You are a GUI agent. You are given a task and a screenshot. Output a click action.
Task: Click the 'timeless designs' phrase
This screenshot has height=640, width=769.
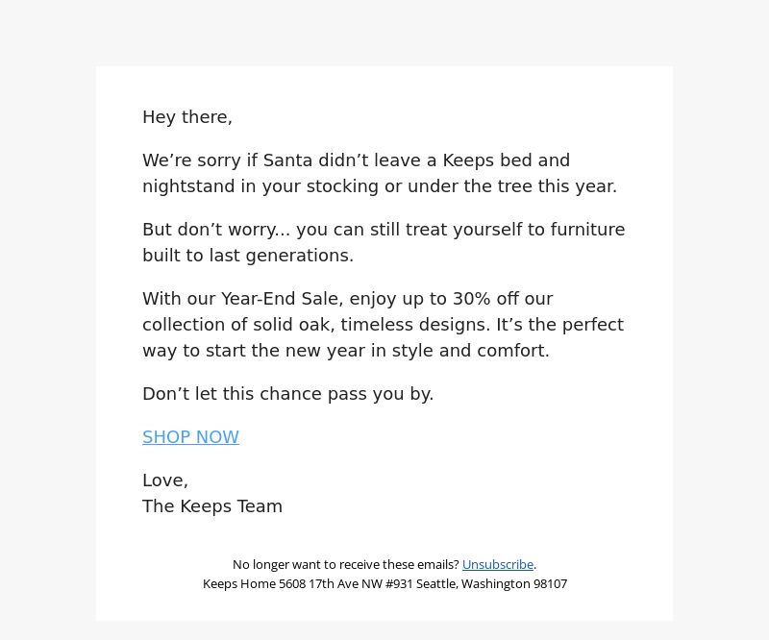tap(415, 325)
